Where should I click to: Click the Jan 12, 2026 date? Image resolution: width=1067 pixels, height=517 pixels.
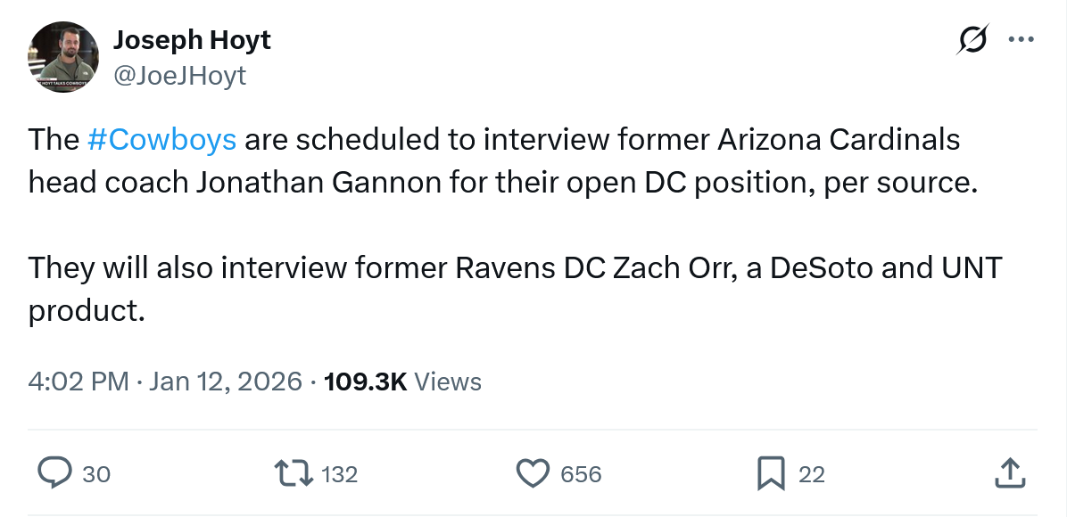(x=226, y=382)
